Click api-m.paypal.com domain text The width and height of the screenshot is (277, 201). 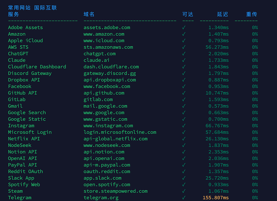(107, 165)
